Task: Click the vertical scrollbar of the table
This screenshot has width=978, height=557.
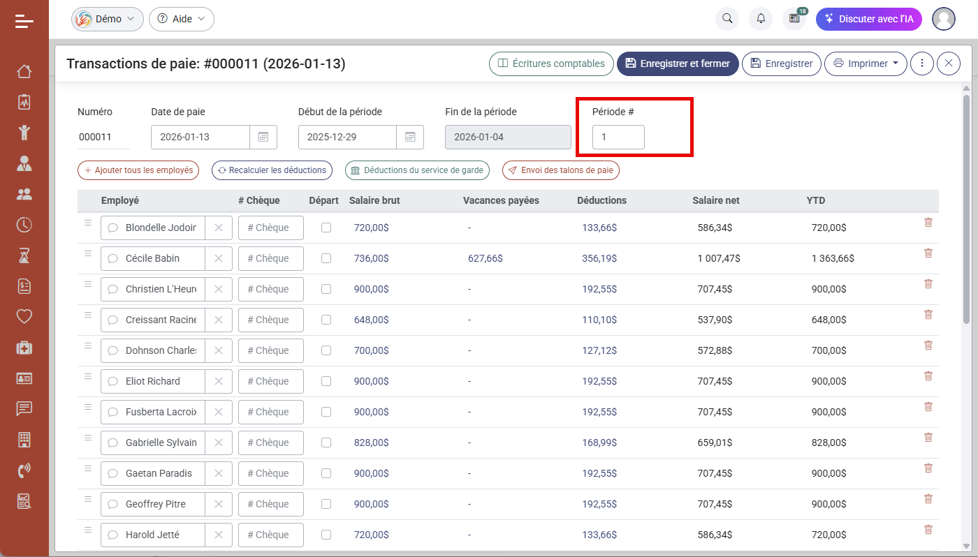Action: [966, 209]
